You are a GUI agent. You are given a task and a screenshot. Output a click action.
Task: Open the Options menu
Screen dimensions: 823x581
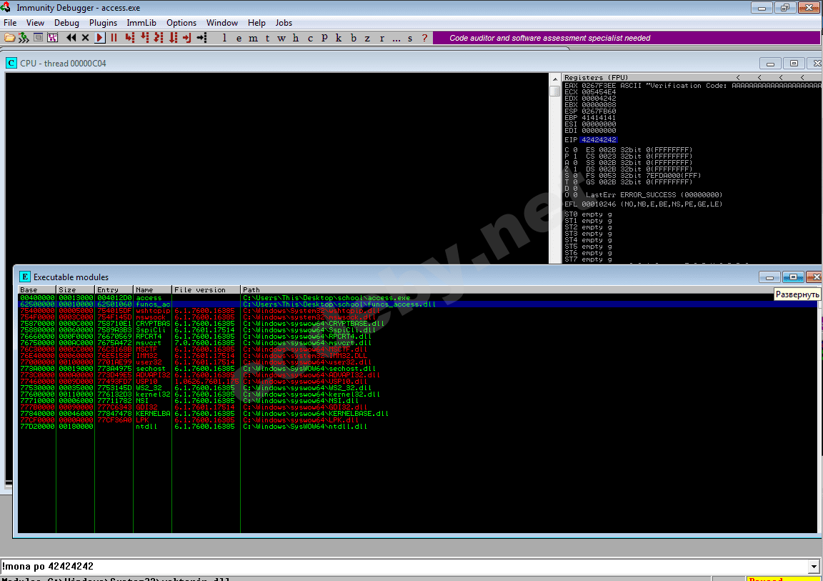pos(181,23)
